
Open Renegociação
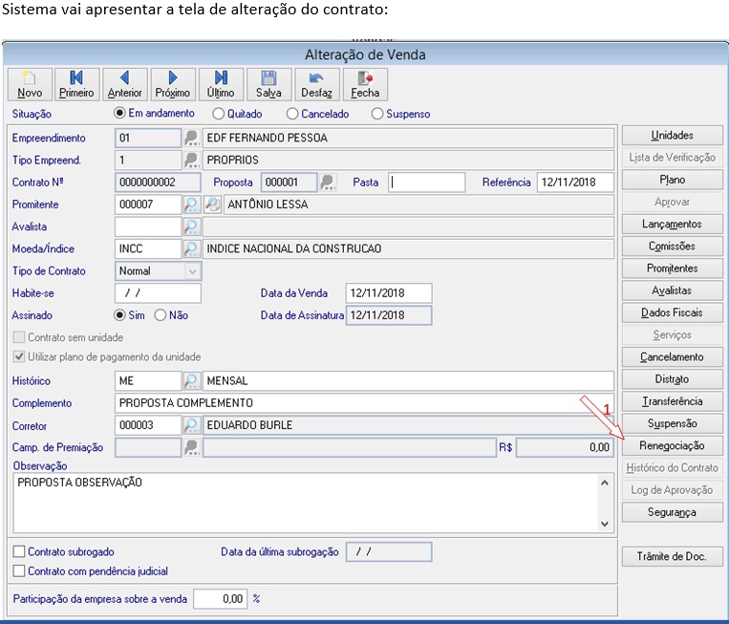[x=672, y=445]
